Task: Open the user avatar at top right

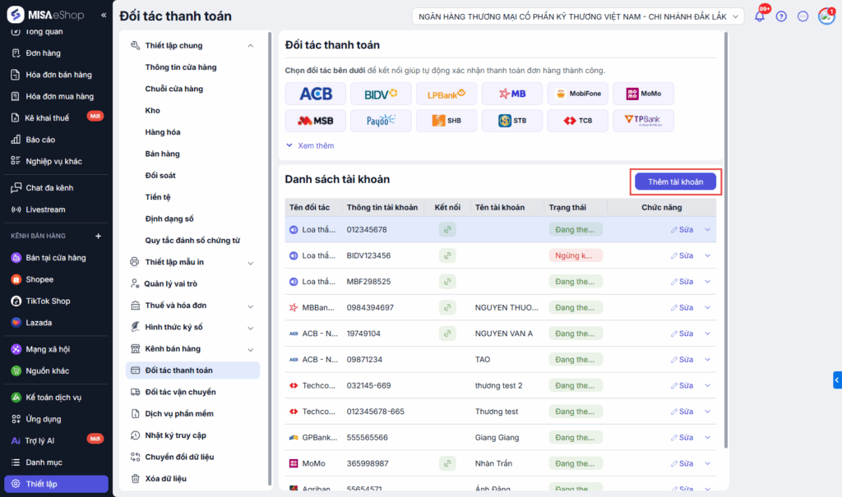Action: coord(826,16)
